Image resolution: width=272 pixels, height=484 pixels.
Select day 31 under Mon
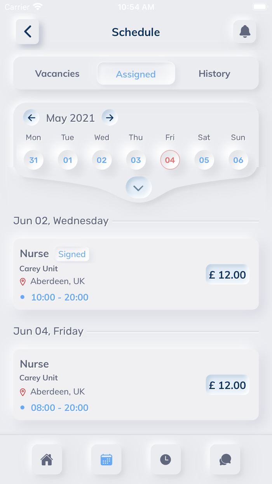33,160
